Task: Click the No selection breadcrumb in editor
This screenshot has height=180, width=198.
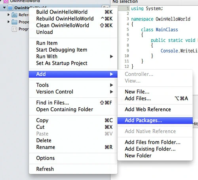Action: click(125, 2)
